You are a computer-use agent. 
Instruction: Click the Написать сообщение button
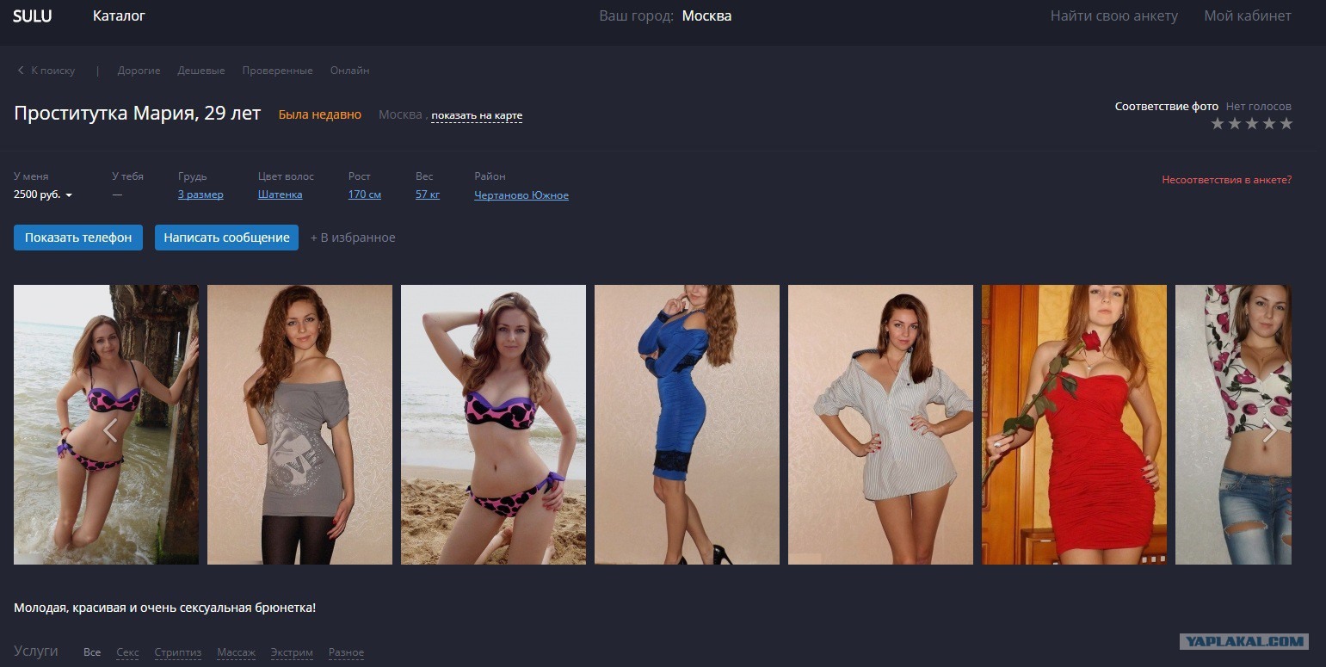coord(226,238)
